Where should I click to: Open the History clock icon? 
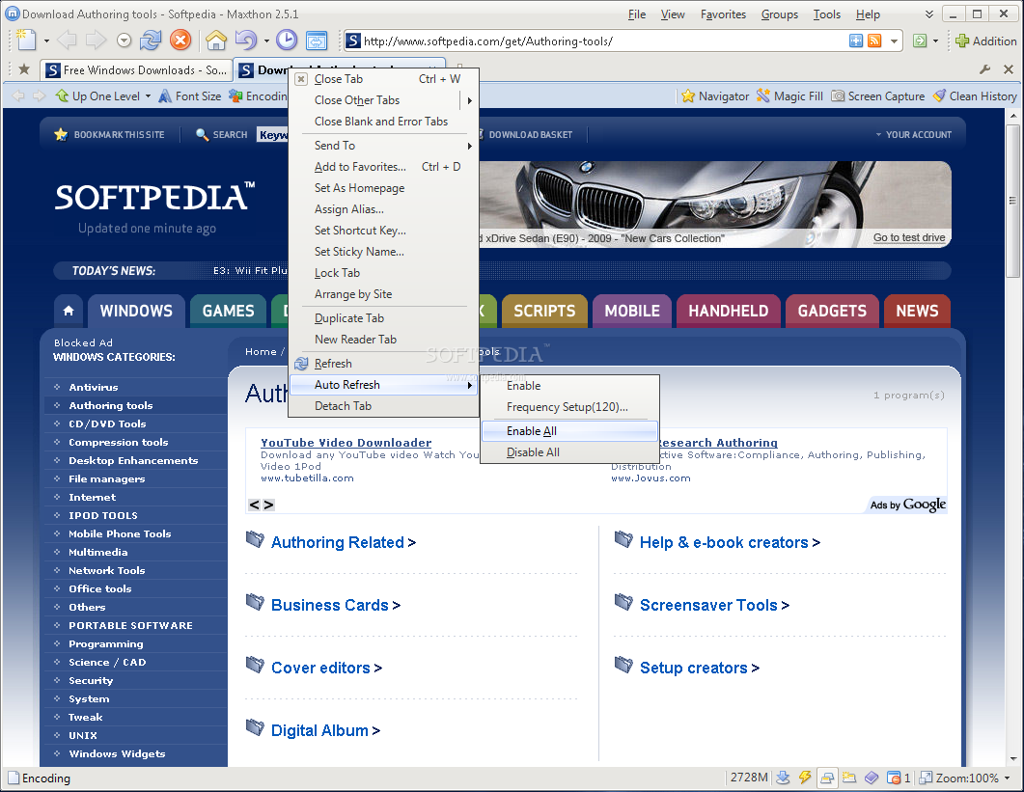click(287, 41)
